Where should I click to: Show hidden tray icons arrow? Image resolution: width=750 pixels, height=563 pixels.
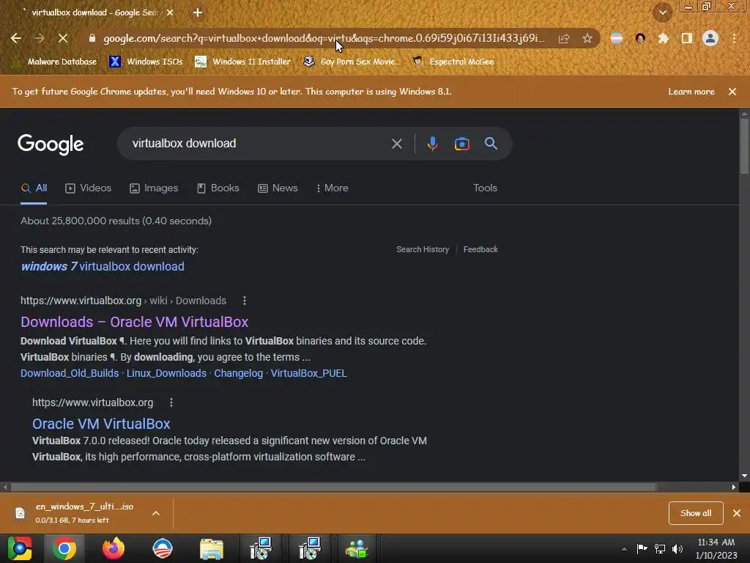624,548
